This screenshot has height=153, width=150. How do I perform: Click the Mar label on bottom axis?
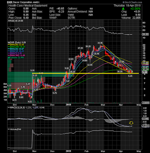(x=103, y=151)
